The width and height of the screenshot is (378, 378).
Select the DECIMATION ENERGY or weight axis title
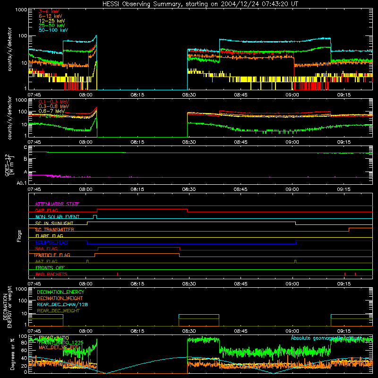7,307
